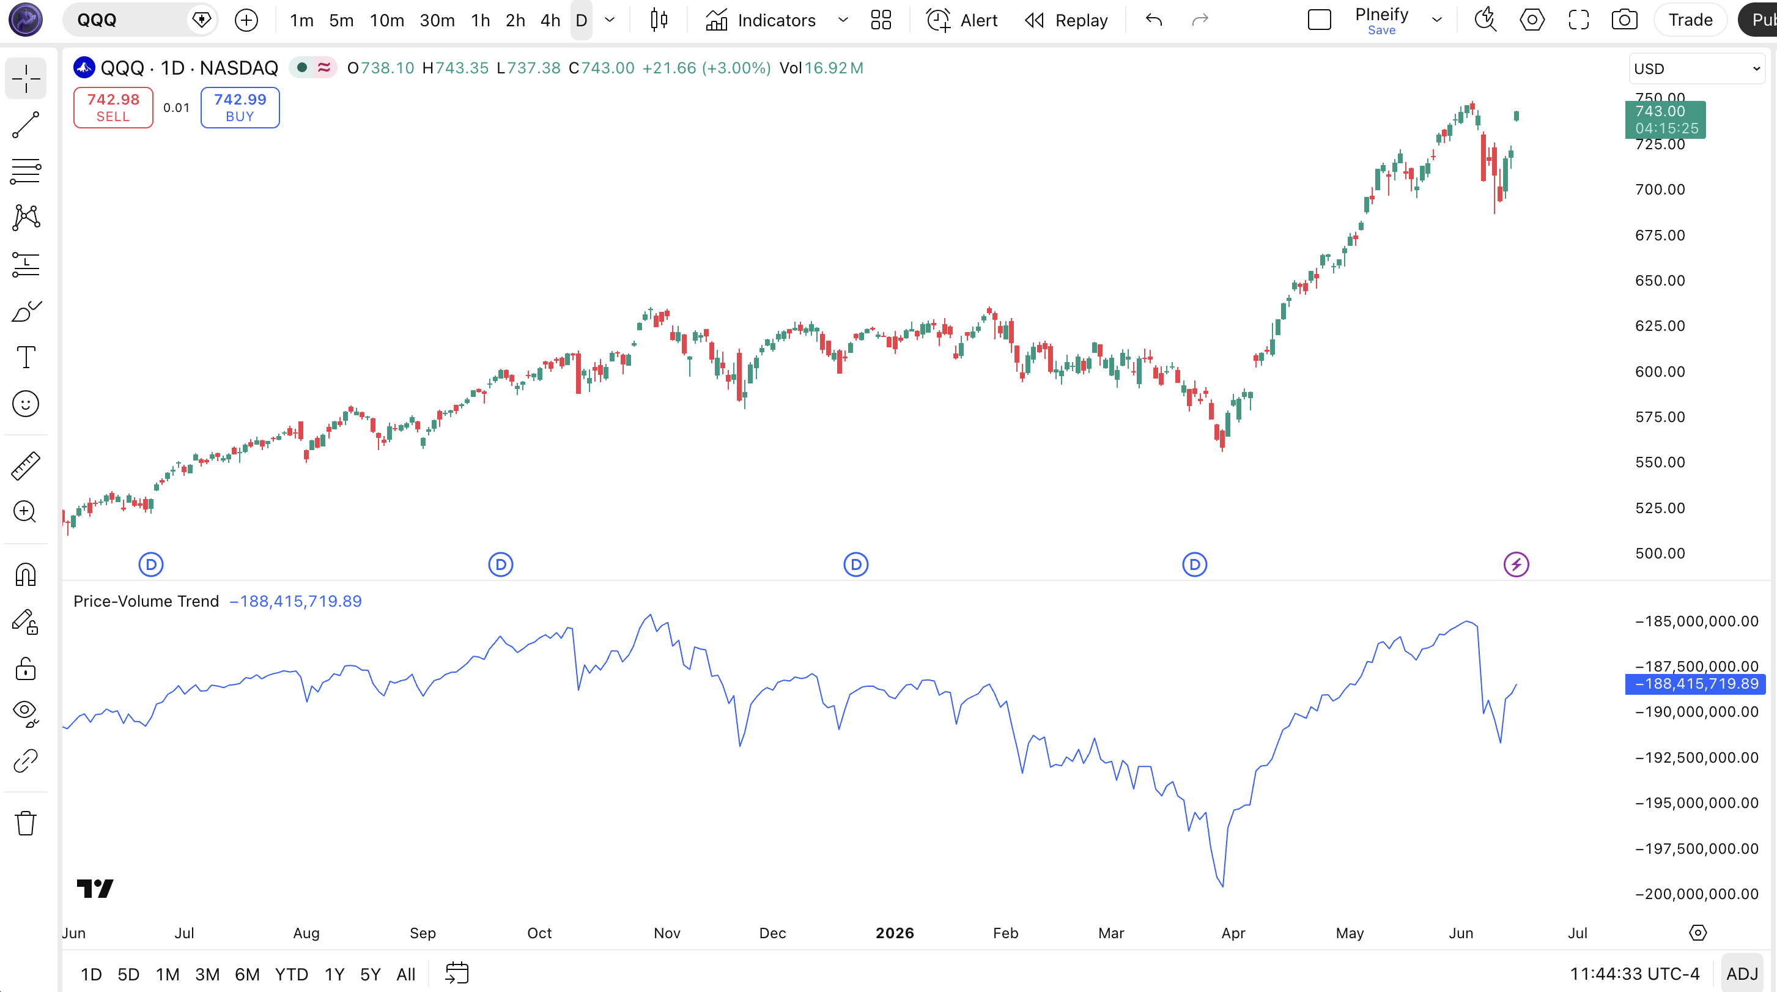This screenshot has width=1777, height=992.
Task: Toggle ADJ adjusted data setting
Action: coord(1742,974)
